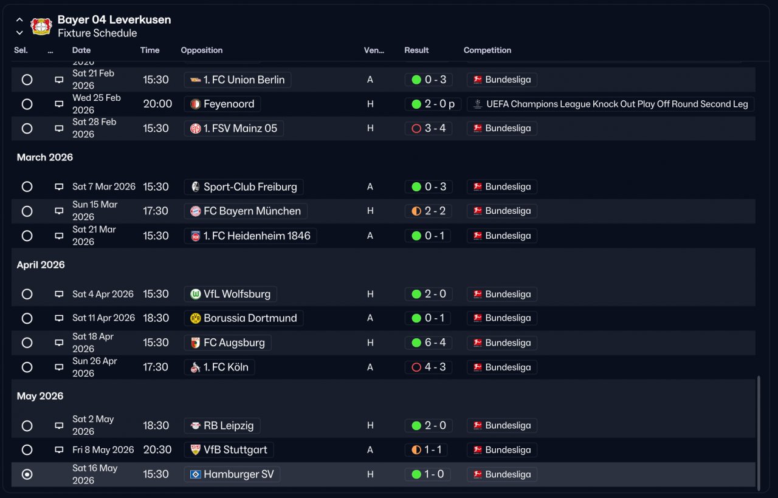The image size is (778, 498).
Task: Click the VfL Wolfsburg club badge
Action: click(195, 294)
